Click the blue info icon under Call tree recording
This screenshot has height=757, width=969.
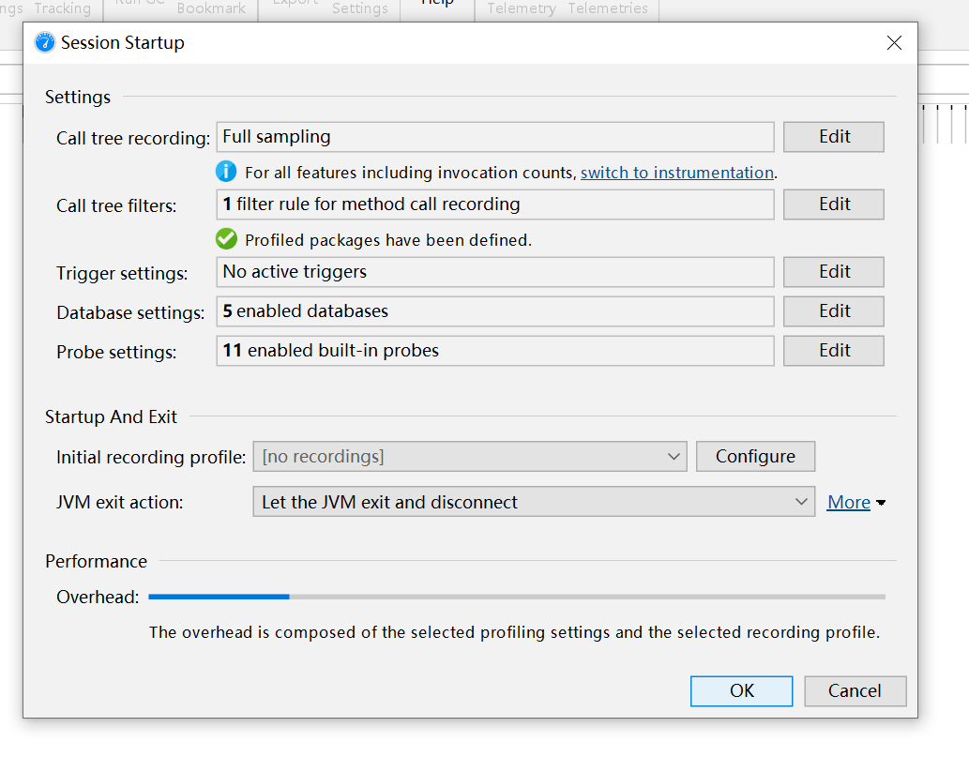[x=226, y=172]
